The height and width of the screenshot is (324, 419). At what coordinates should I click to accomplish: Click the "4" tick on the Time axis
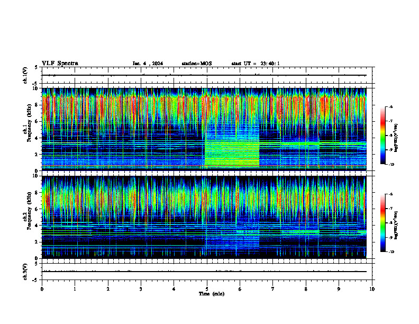click(174, 289)
